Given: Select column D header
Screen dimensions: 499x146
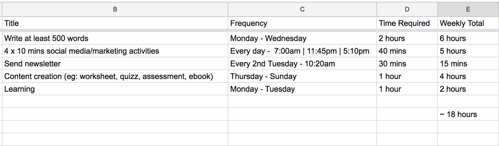Looking at the screenshot, I should (x=407, y=9).
